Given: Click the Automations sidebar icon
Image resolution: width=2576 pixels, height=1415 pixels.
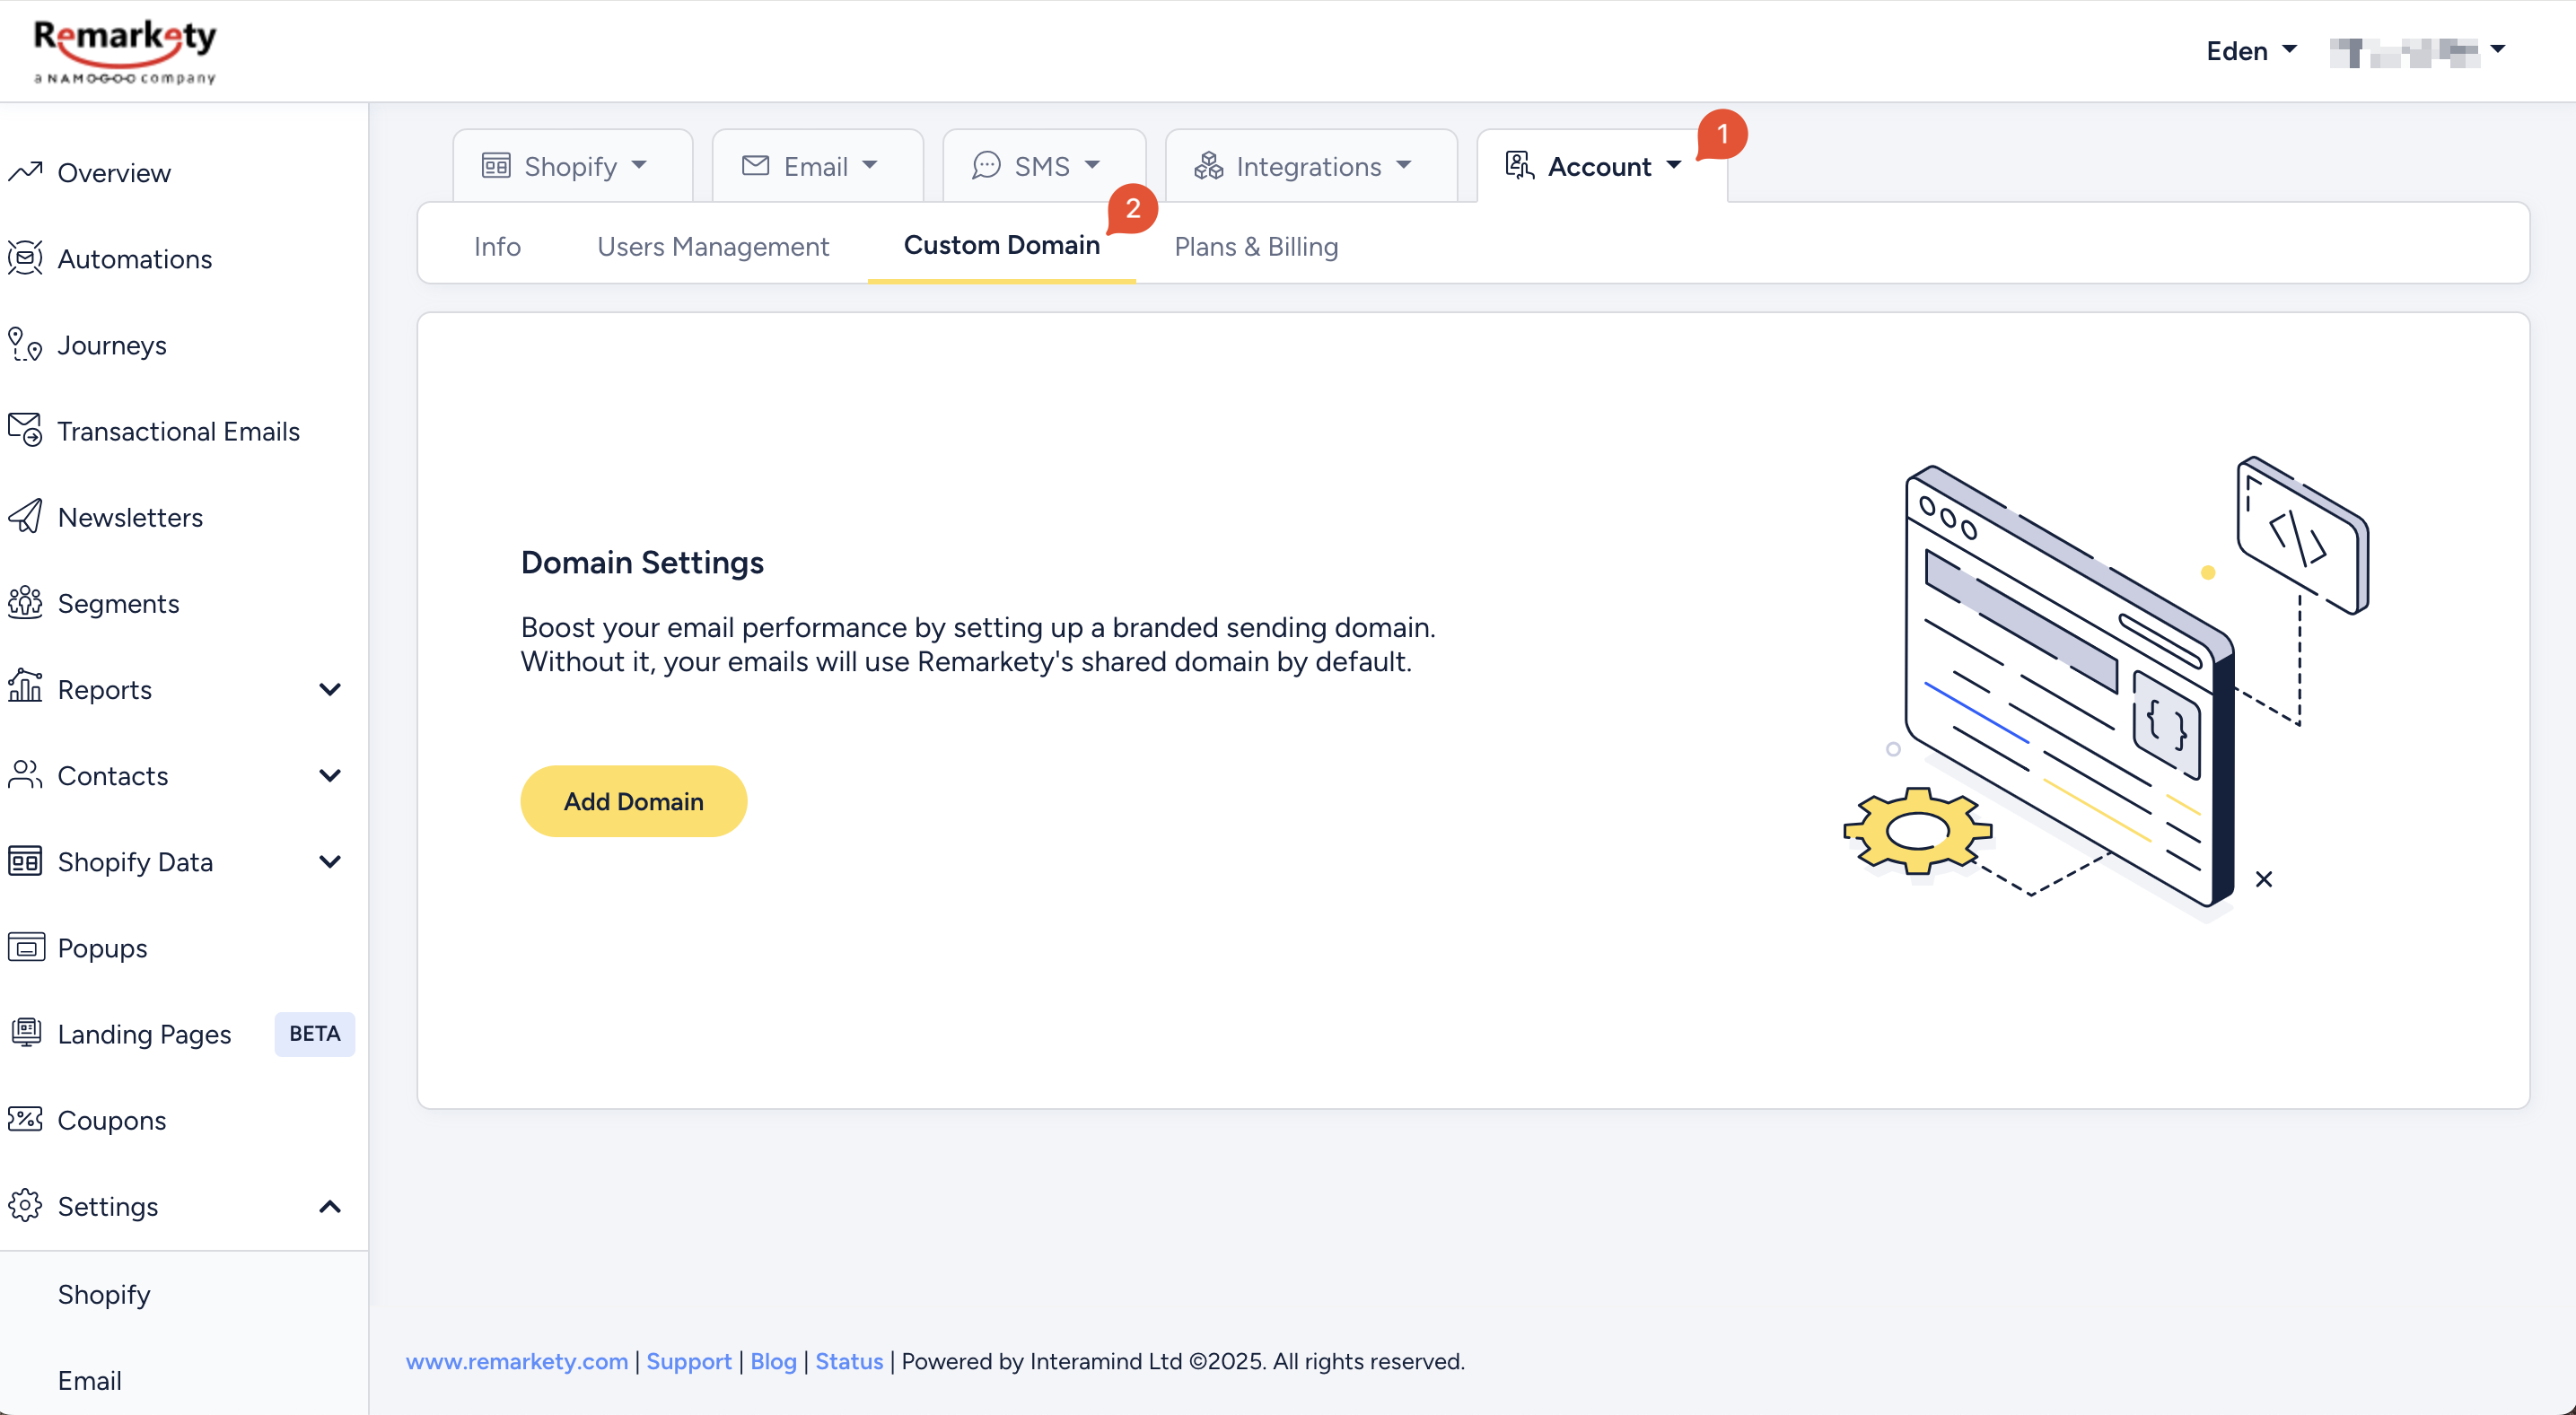Looking at the screenshot, I should [x=25, y=258].
